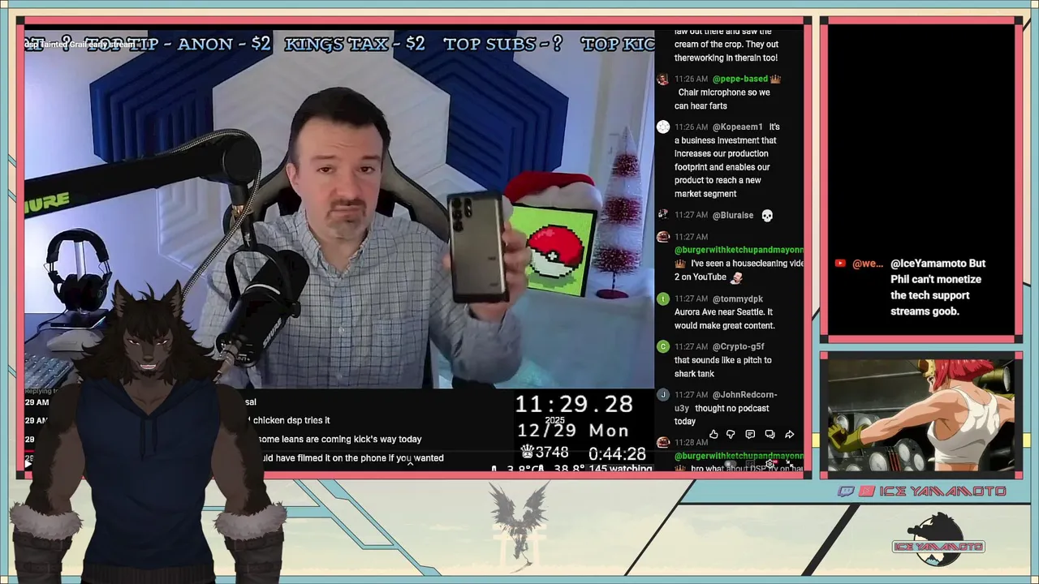Click the @pepe-based avatar in chat

(663, 79)
